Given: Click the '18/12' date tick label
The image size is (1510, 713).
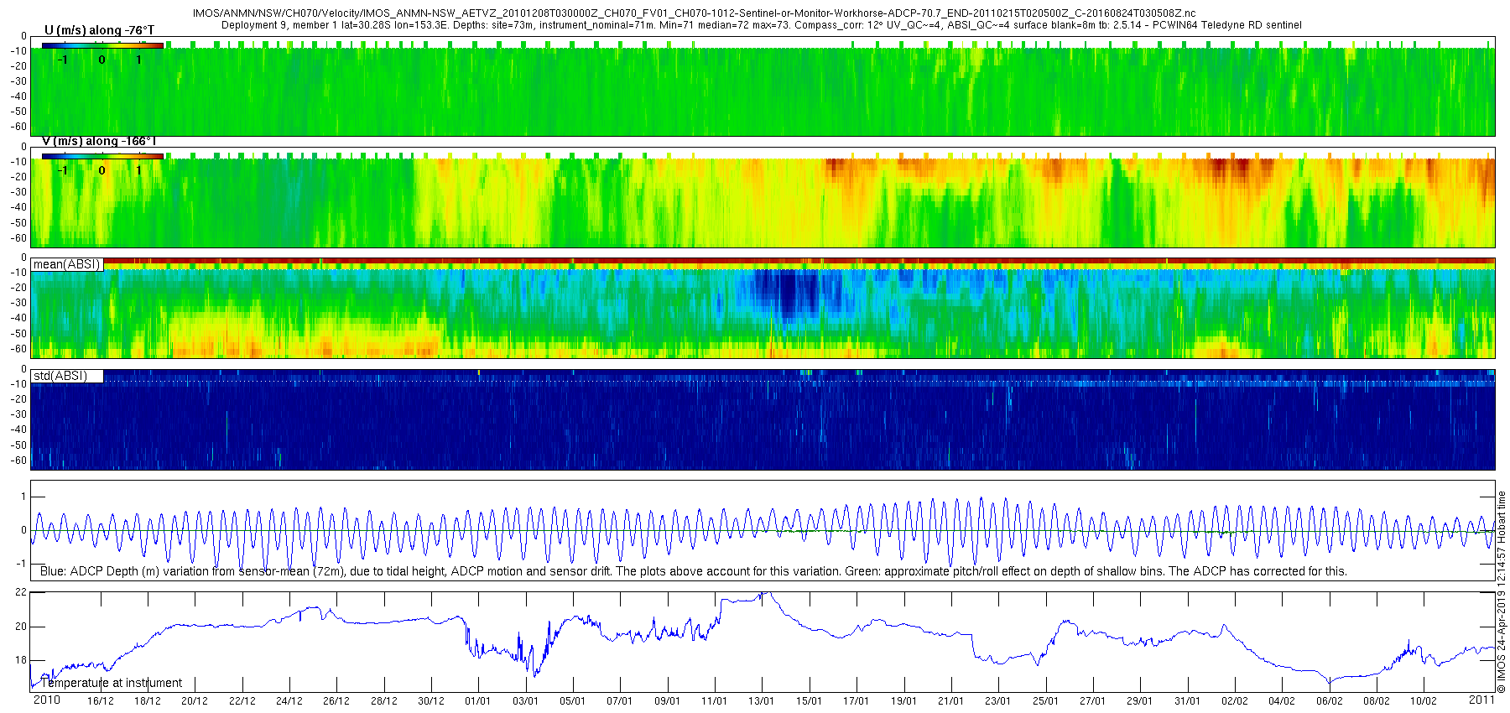Looking at the screenshot, I should tap(148, 701).
